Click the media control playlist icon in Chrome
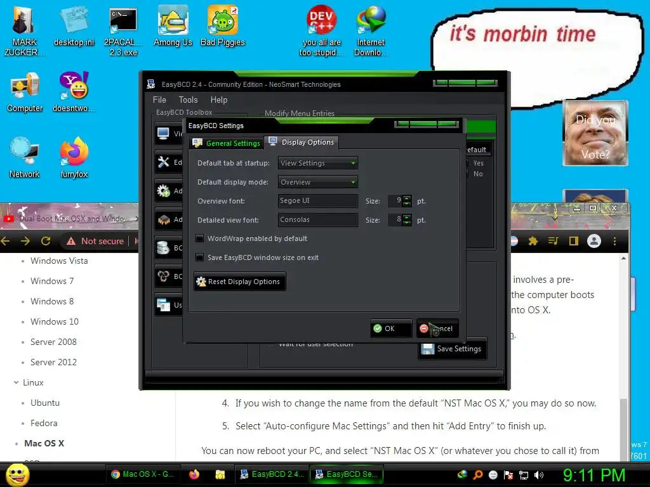Viewport: 650px width, 487px height. 554,241
